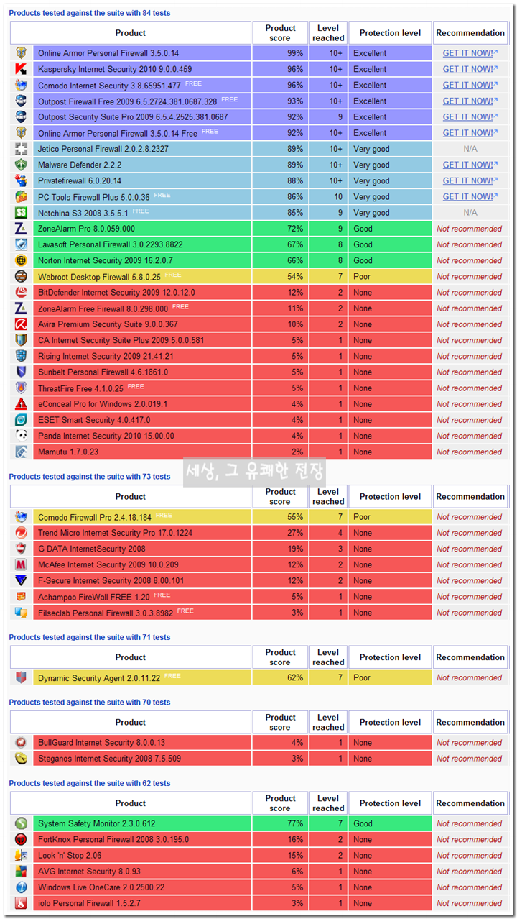Click the F-Secure Internet Security 2008 icon

22,580
